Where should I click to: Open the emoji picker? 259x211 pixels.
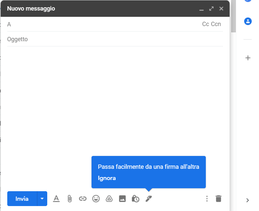pos(96,198)
